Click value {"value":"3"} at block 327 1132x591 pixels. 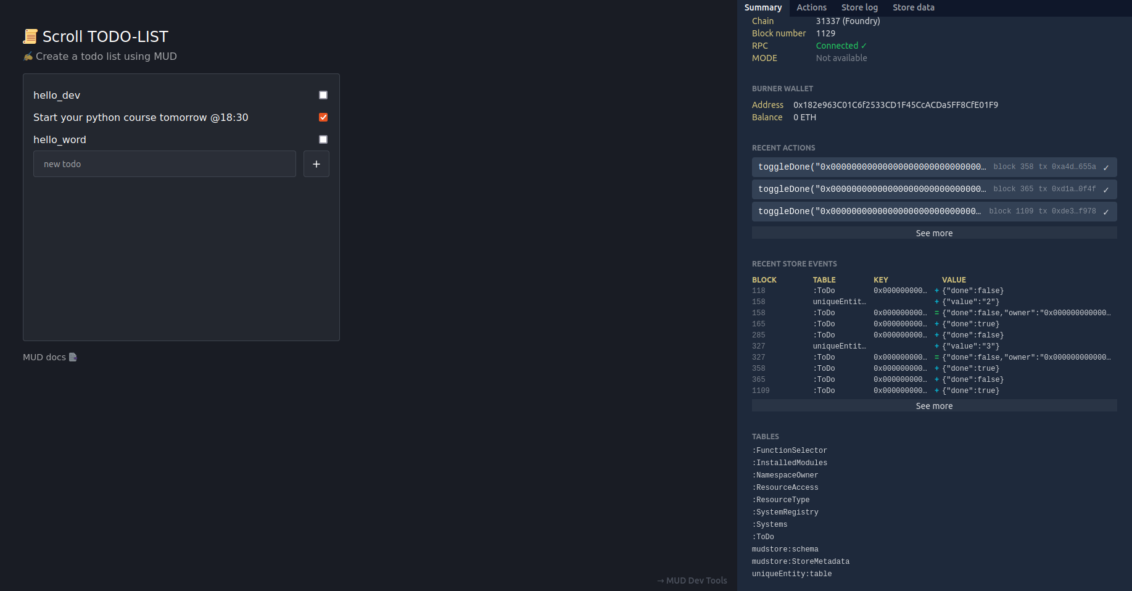pos(971,346)
